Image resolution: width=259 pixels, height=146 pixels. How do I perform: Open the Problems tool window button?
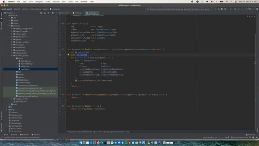24,135
